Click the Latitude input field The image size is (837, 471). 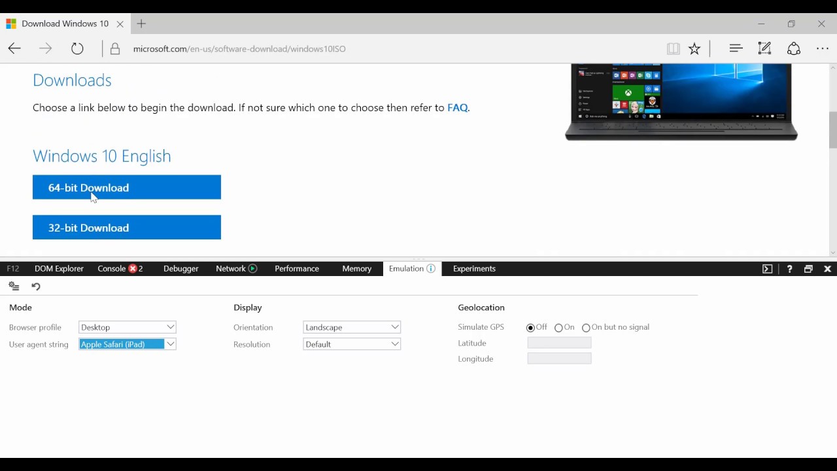point(559,343)
